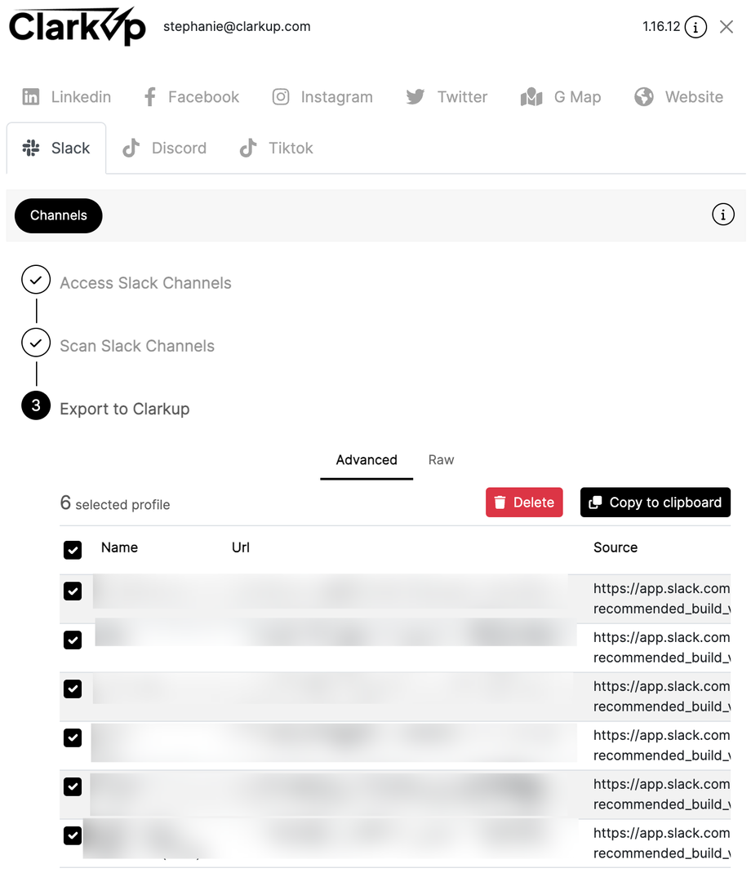This screenshot has height=877, width=751.
Task: Click the Tiktok tab icon
Action: pos(248,148)
